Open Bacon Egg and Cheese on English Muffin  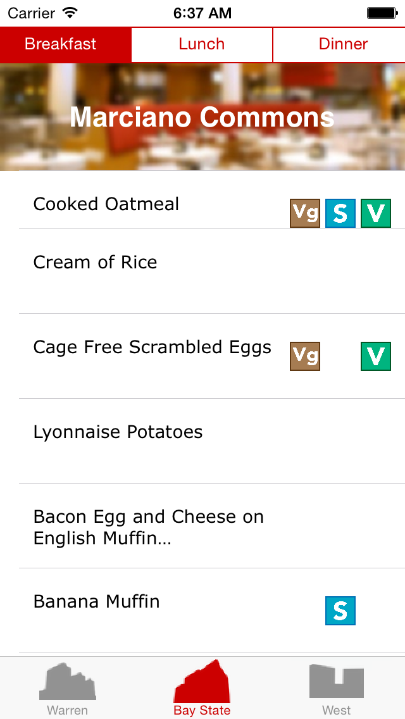pyautogui.click(x=148, y=527)
